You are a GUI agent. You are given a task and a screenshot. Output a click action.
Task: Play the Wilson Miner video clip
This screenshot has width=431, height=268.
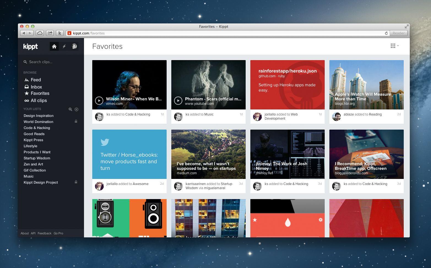[99, 101]
